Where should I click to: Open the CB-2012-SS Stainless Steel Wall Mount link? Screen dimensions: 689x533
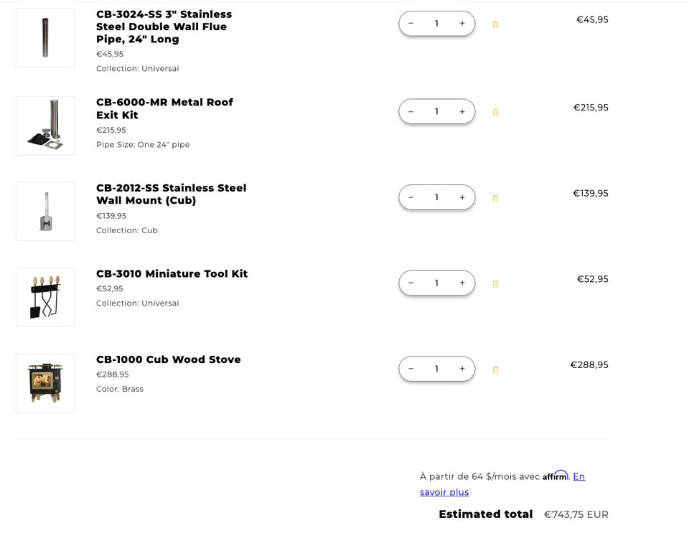tap(171, 194)
